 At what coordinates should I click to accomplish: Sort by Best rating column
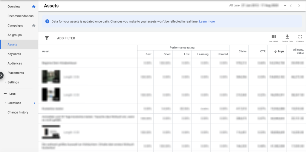pyautogui.click(x=149, y=54)
